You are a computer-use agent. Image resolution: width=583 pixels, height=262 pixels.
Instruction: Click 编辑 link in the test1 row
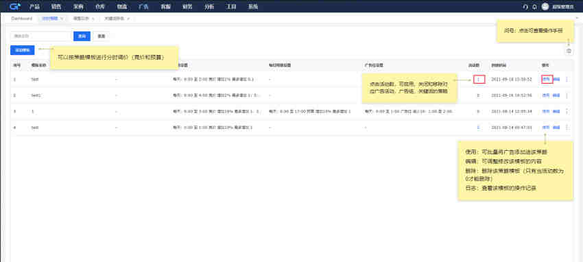556,95
